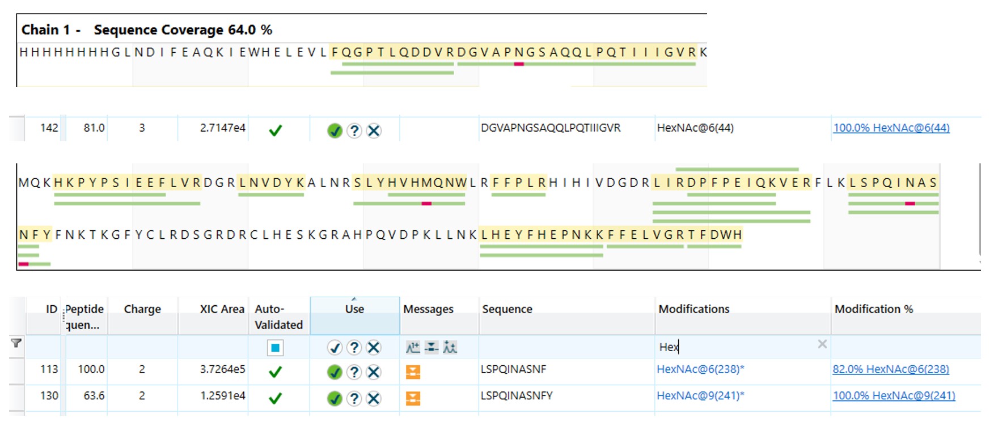
Task: Sort by the Messages column header
Action: click(428, 309)
